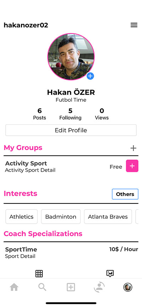Tap the blue plus badge on profile photo
Viewport: 142px width, 307px height.
pyautogui.click(x=90, y=76)
